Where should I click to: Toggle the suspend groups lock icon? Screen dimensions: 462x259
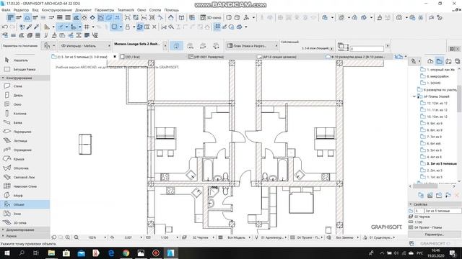pyautogui.click(x=127, y=27)
